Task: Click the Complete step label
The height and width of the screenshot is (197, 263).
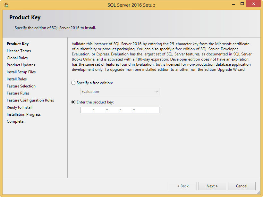Action: coord(15,121)
